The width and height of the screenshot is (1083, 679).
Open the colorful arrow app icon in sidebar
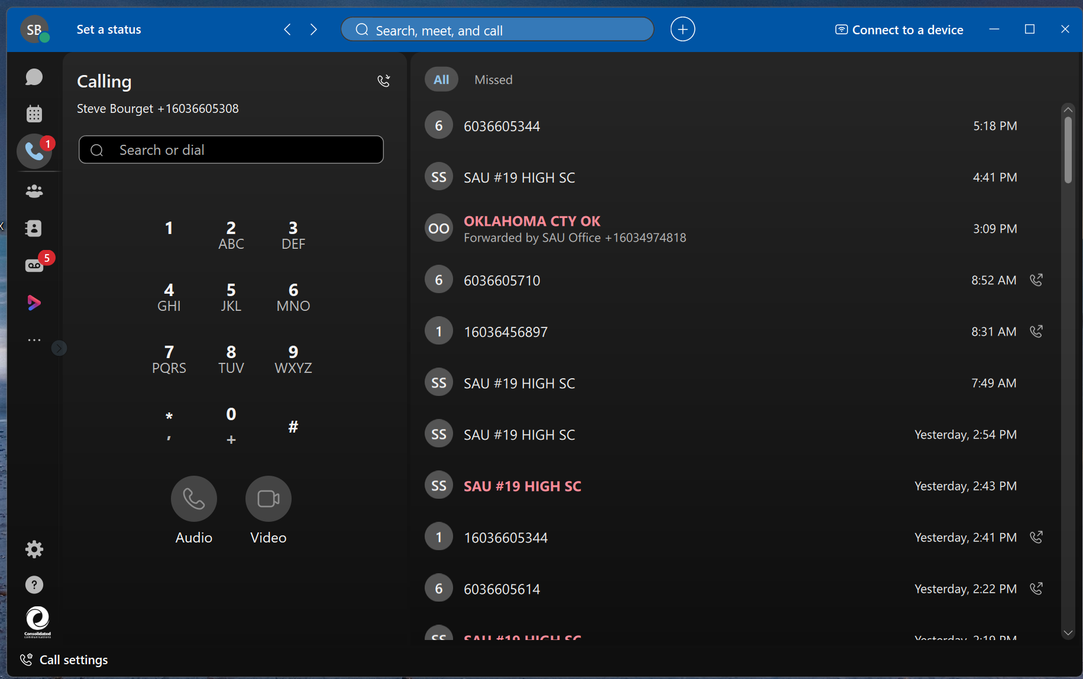coord(34,303)
